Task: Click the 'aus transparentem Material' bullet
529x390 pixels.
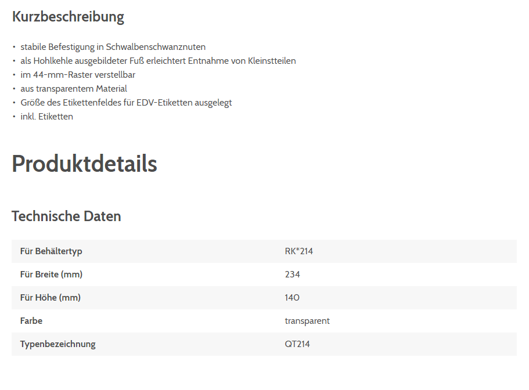Action: click(74, 89)
